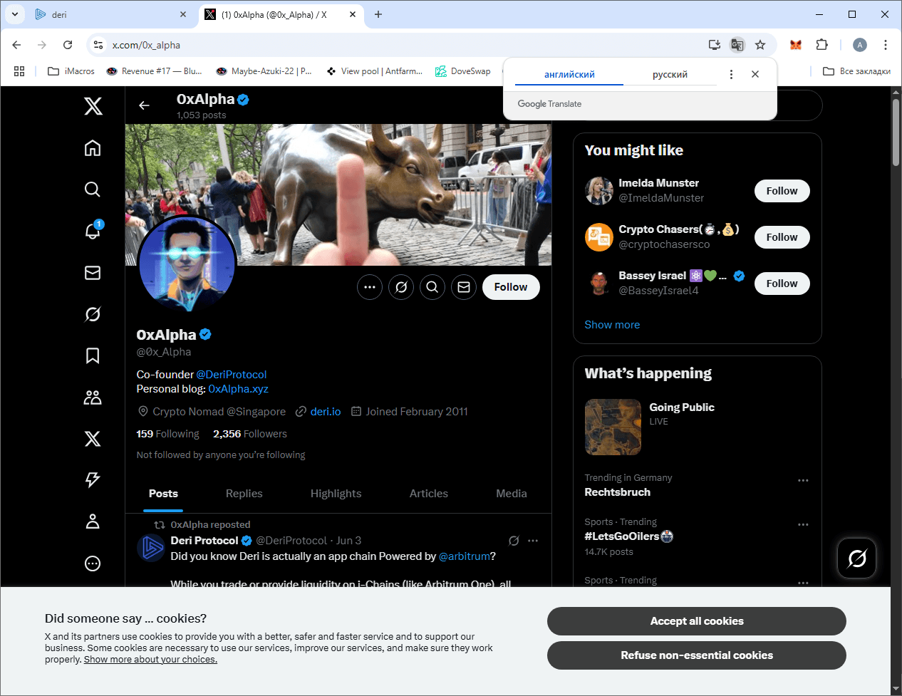Open more menu on Deri Protocol post
The width and height of the screenshot is (902, 696).
click(533, 541)
